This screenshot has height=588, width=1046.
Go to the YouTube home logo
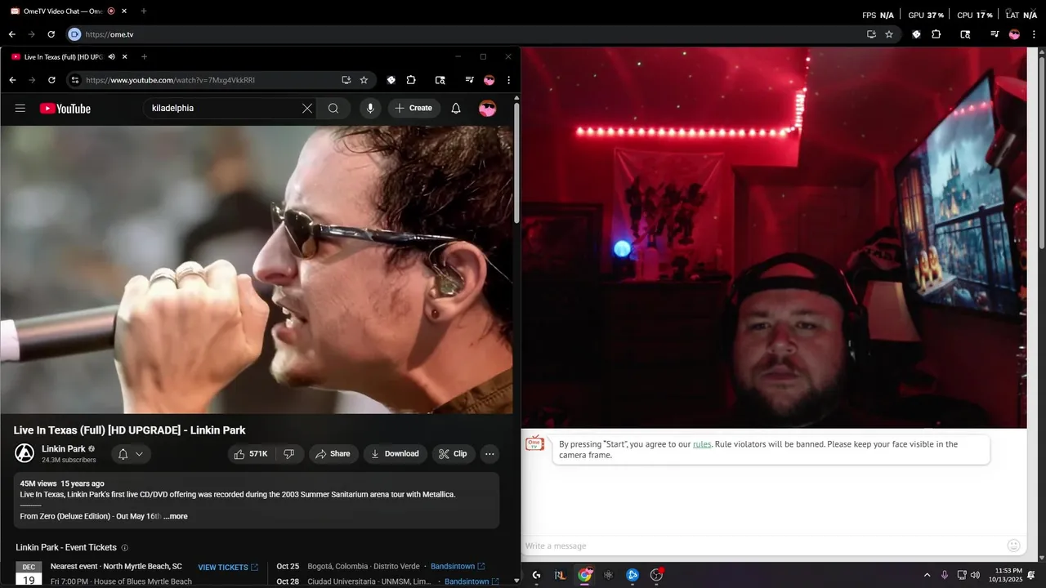65,109
